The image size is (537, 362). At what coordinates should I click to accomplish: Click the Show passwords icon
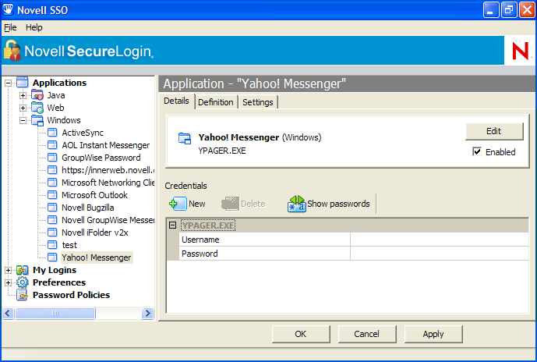(x=297, y=204)
